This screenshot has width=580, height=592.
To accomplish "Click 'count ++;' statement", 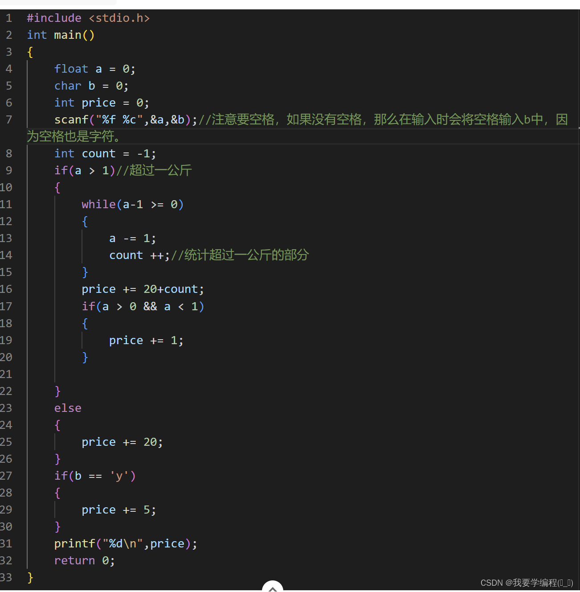I will [x=139, y=255].
